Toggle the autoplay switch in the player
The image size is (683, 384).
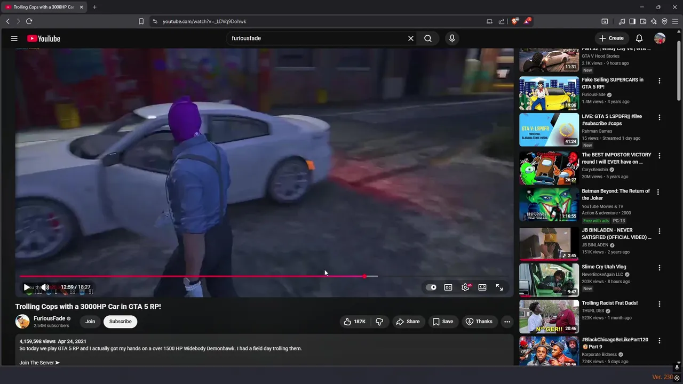(431, 287)
